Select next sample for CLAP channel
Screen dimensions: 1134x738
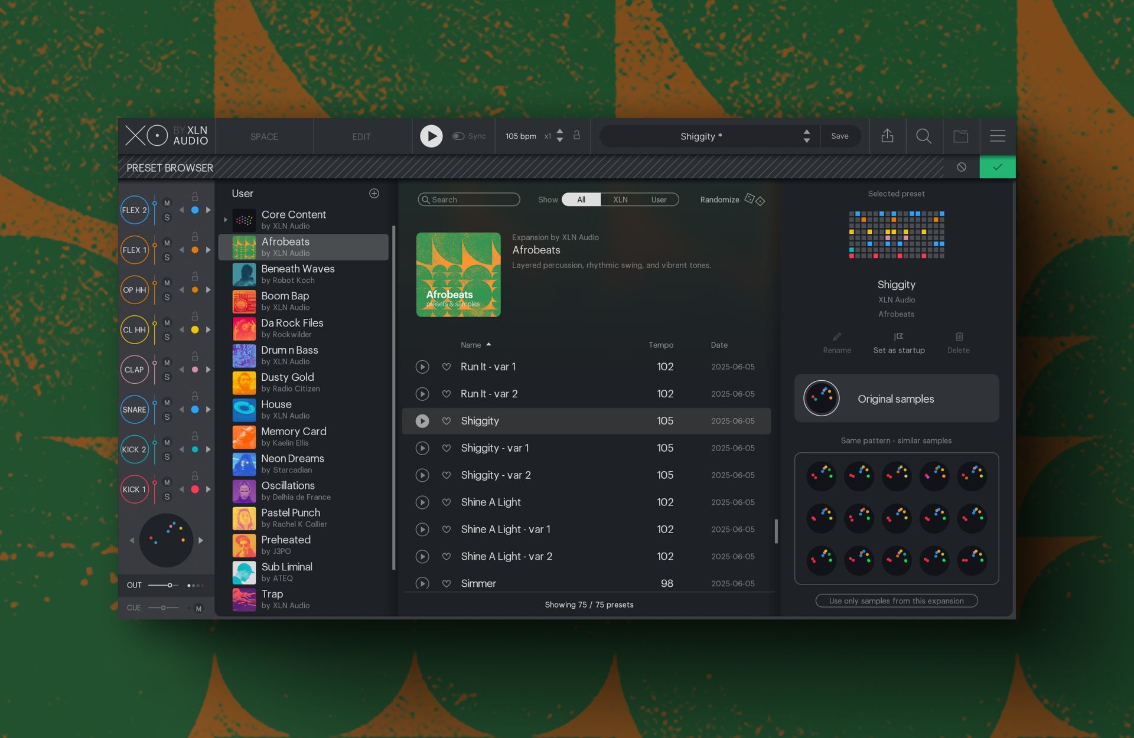[x=208, y=370]
